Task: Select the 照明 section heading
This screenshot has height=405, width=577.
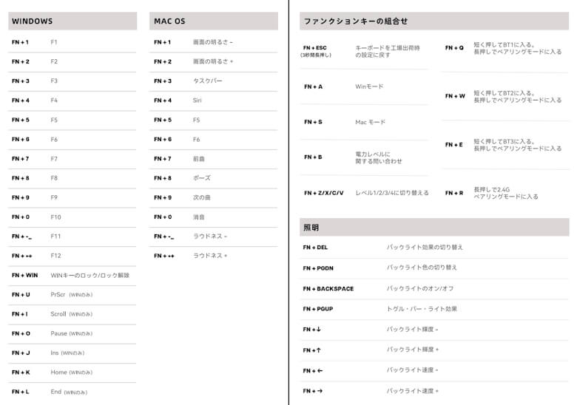Action: [x=311, y=227]
